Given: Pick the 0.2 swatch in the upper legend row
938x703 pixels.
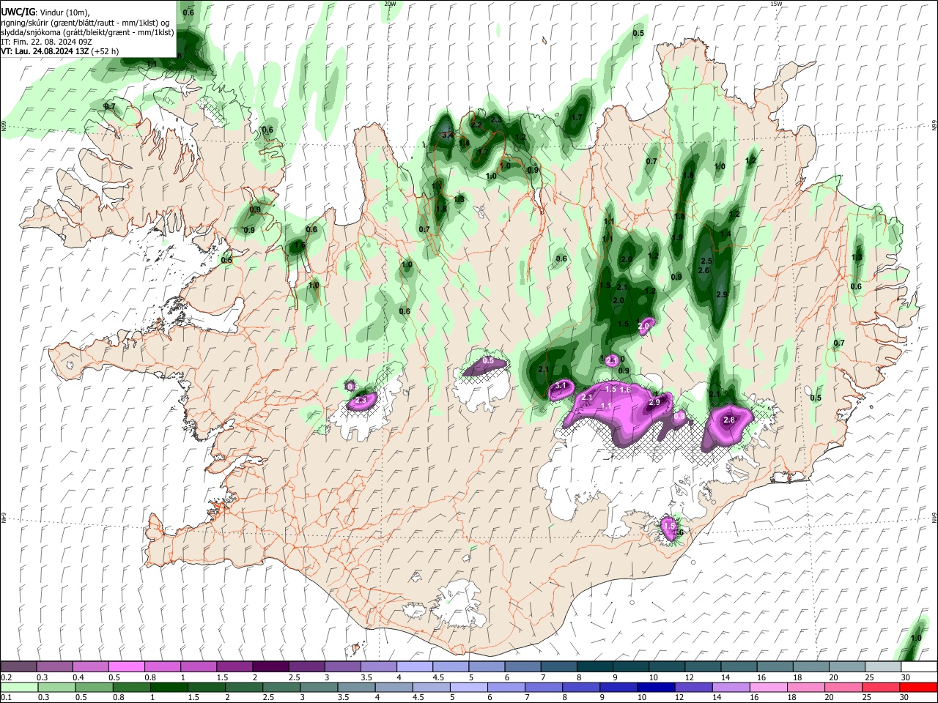Looking at the screenshot, I should [18, 666].
